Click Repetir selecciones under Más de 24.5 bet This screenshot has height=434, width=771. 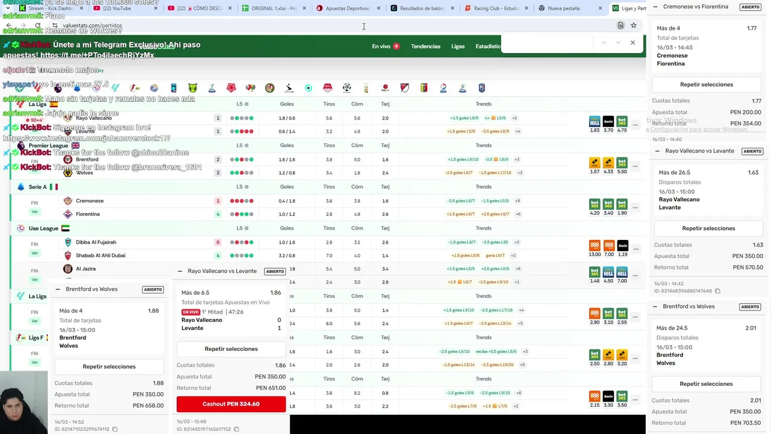(x=706, y=384)
